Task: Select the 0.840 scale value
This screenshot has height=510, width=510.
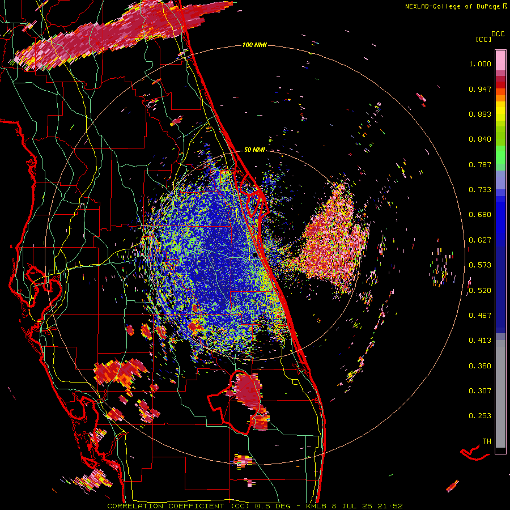Action: point(480,139)
